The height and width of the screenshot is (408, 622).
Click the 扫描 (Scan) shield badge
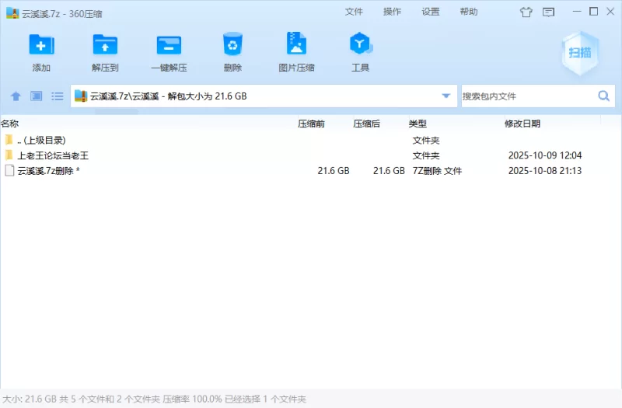pyautogui.click(x=579, y=53)
